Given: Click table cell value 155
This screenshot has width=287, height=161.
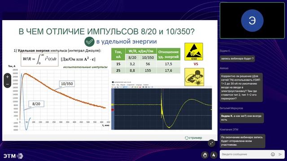Looking at the screenshot, I should (x=148, y=71).
